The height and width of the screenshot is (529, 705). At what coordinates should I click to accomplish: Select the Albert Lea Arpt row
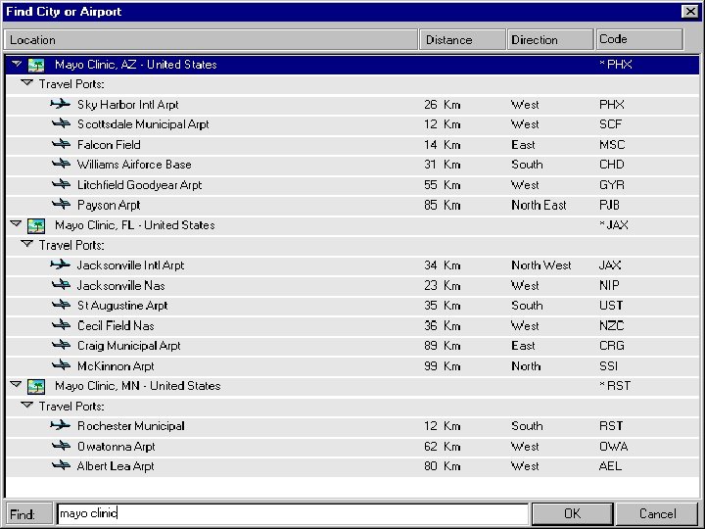tap(352, 466)
